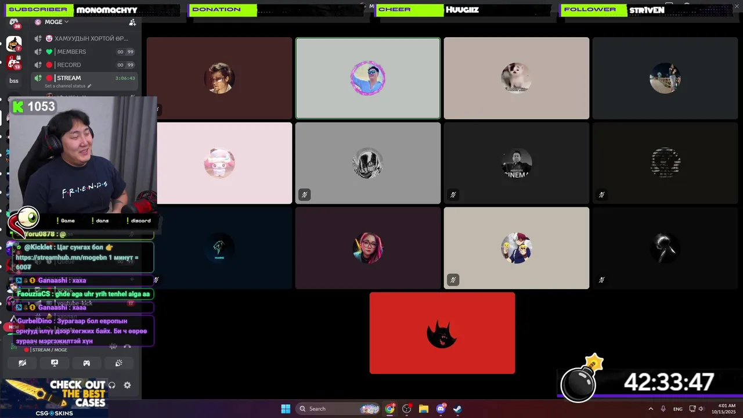Select the manga face avatar gray tile
This screenshot has height=418, width=743.
[x=368, y=163]
